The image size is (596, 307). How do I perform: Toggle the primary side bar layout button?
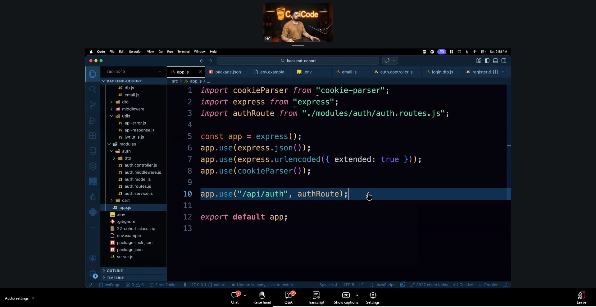(487, 61)
